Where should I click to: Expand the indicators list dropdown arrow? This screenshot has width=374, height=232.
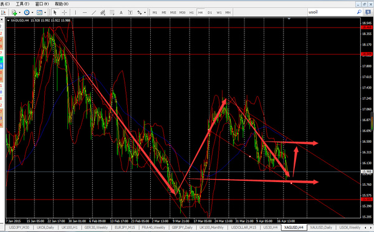(x=19, y=12)
